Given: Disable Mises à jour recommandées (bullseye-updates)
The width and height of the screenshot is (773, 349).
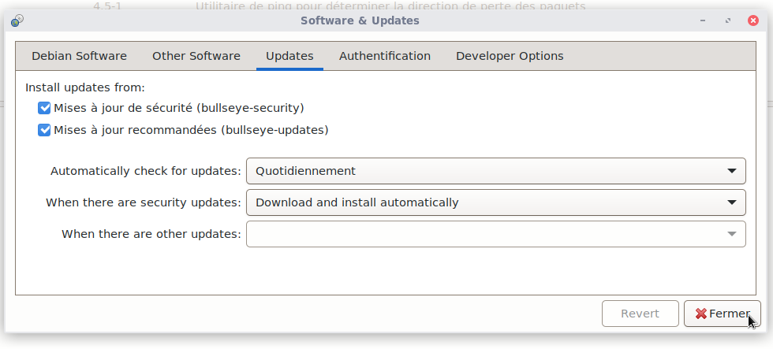Looking at the screenshot, I should 44,130.
